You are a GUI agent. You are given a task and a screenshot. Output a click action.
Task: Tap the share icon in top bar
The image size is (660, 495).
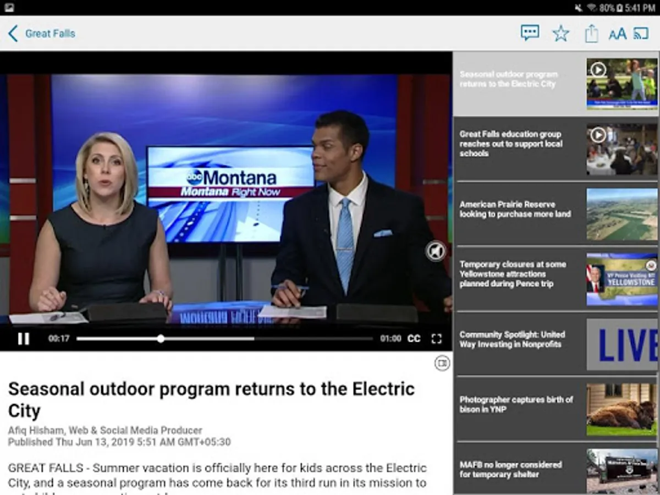point(591,33)
